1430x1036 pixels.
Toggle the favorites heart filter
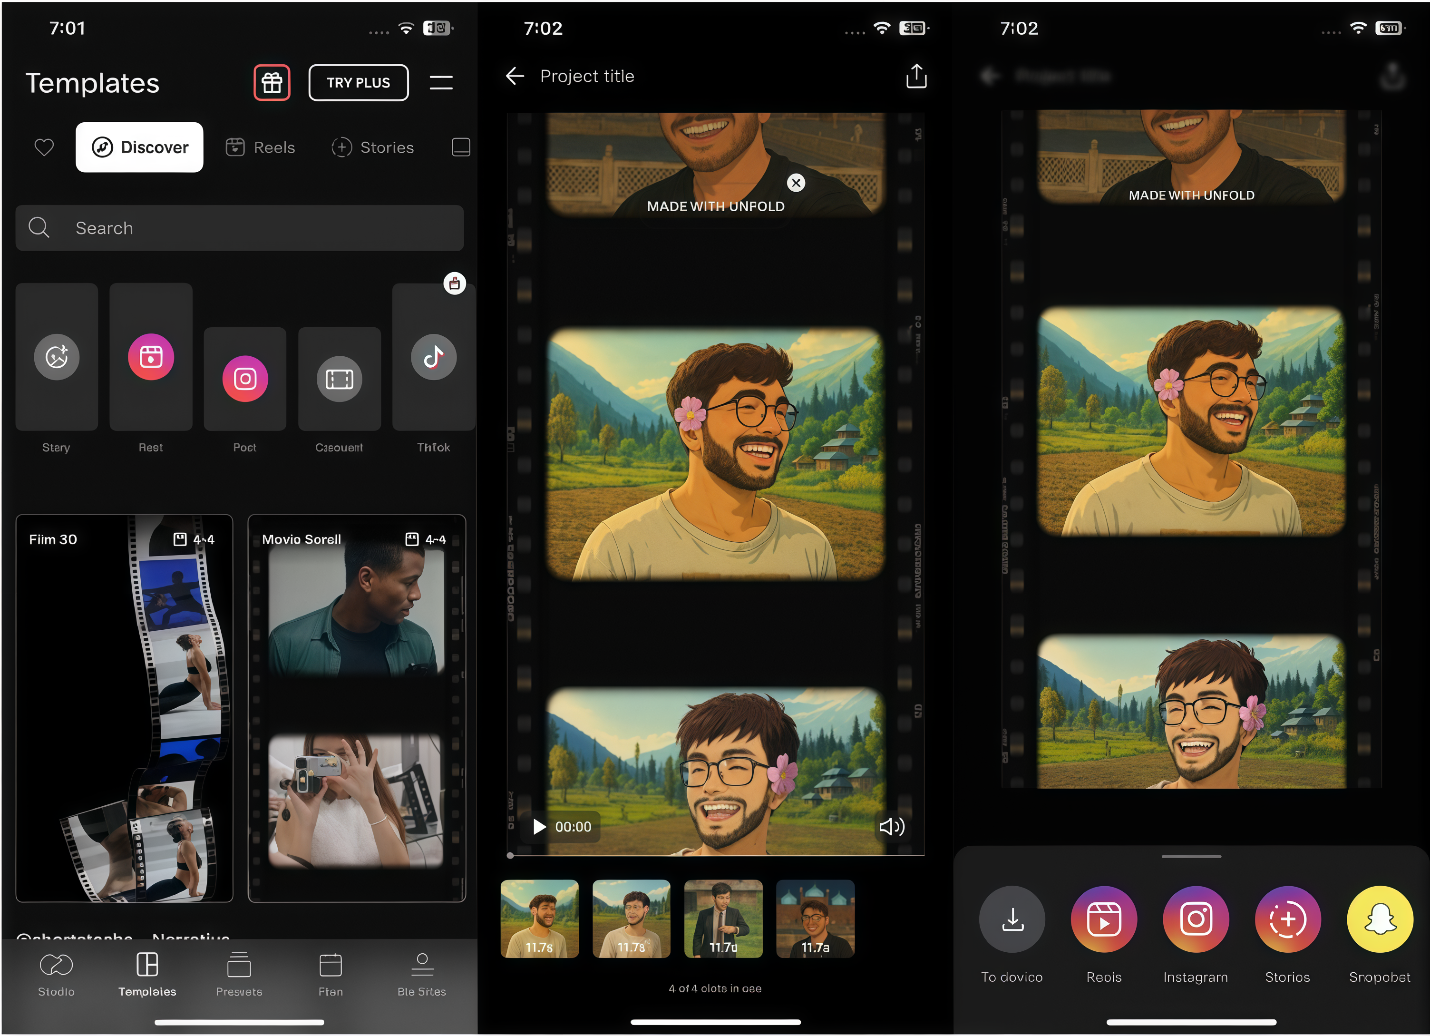pyautogui.click(x=43, y=147)
